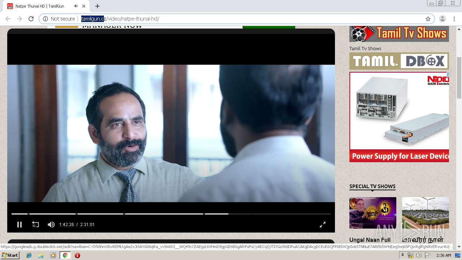Enter fullscreen video mode
The height and width of the screenshot is (260, 462).
323,225
